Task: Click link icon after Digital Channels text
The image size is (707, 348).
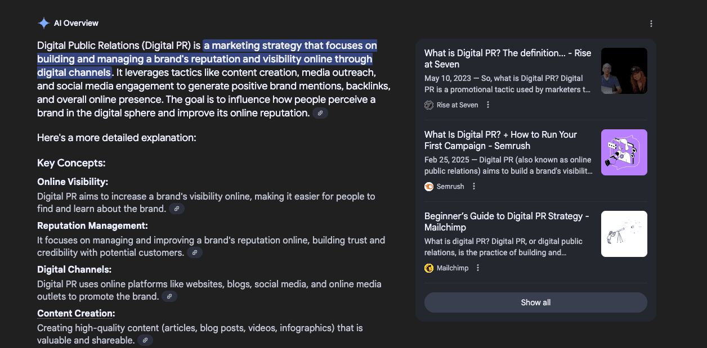Action: 169,297
